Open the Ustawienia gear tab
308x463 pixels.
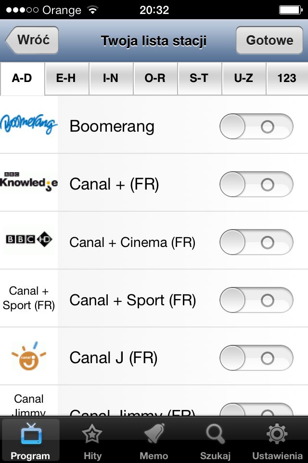pos(277,440)
